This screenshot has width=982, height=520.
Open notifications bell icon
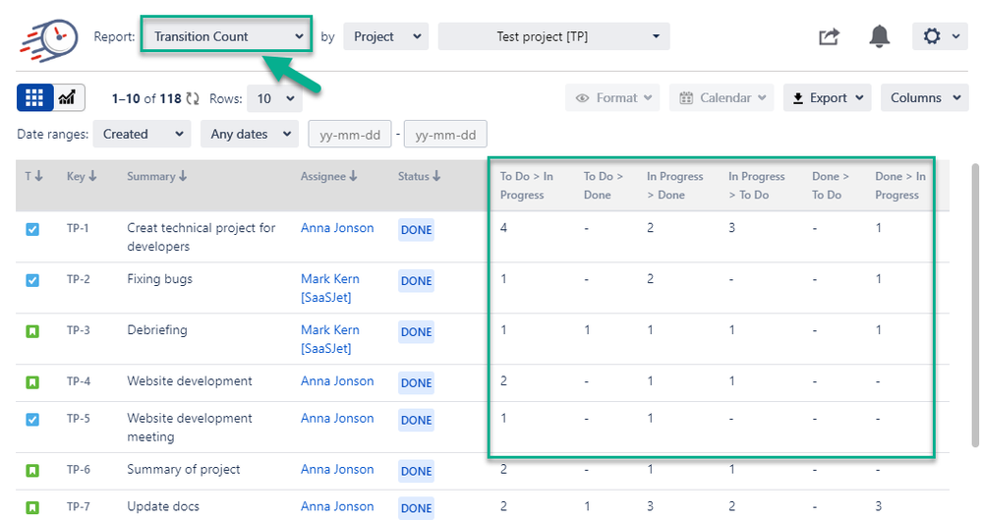[x=880, y=36]
